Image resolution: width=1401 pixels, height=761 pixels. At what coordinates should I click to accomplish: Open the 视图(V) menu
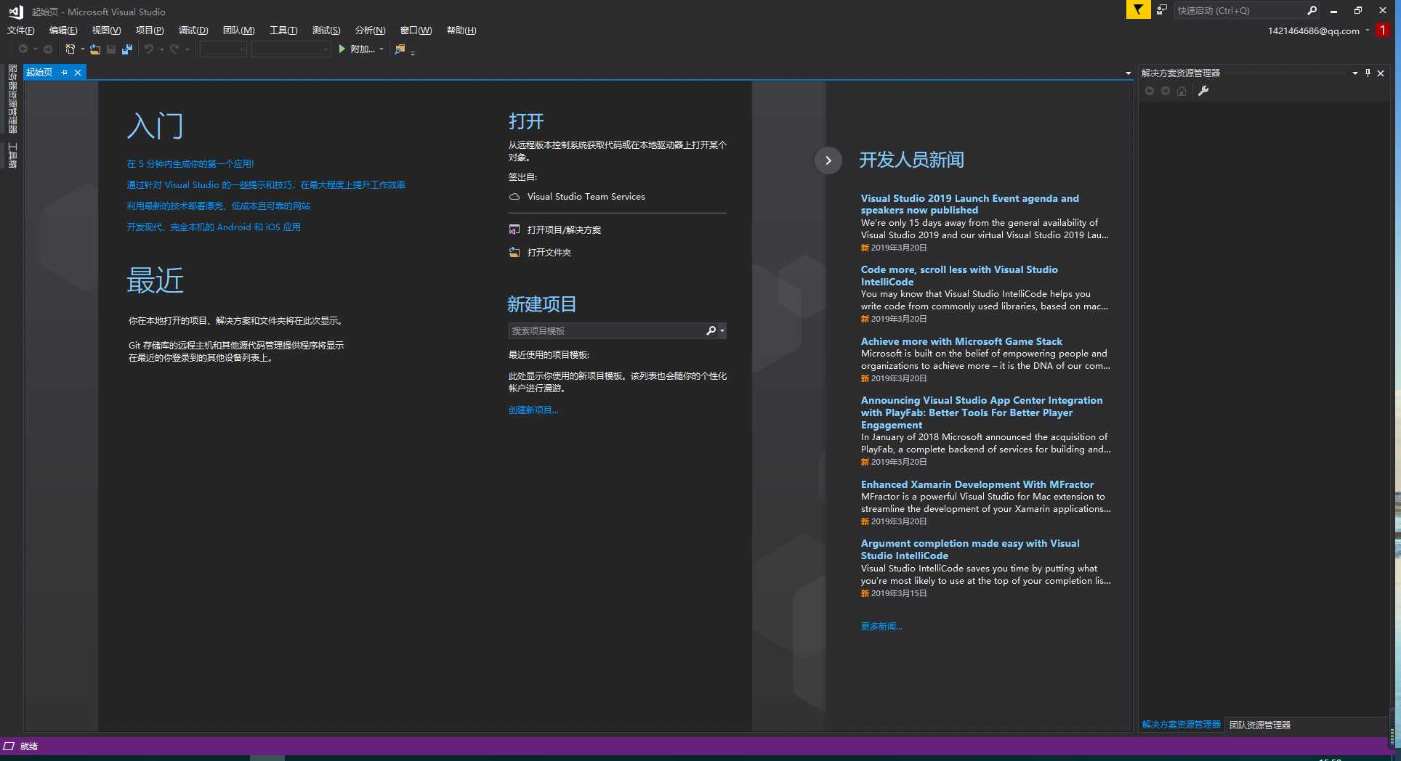106,30
